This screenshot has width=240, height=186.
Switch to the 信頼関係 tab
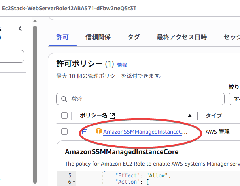(98, 37)
